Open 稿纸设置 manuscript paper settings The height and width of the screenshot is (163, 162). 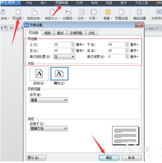[139, 14]
